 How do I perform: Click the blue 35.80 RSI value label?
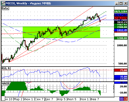click(x=121, y=77)
